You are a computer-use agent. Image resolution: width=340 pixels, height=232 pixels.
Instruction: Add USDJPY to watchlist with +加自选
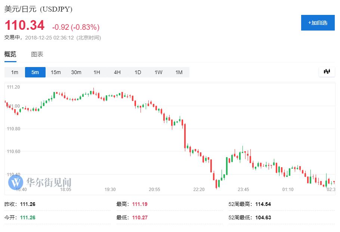(x=318, y=23)
